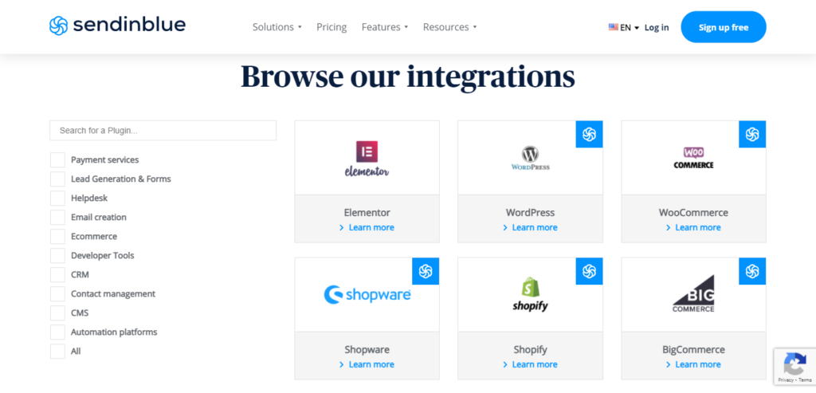Screen dimensions: 816x393
Task: Enable the CRM filter checkbox
Action: 57,274
